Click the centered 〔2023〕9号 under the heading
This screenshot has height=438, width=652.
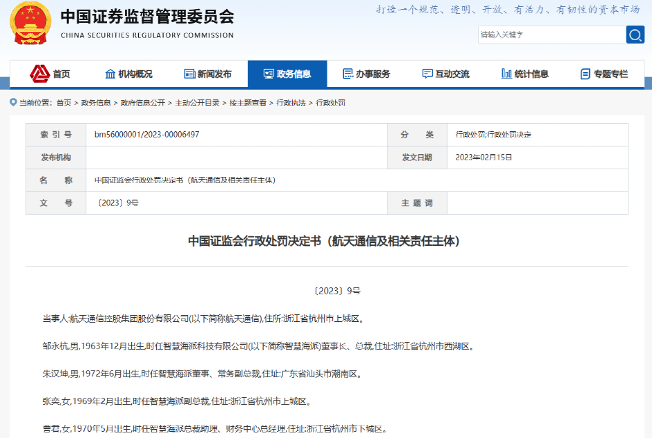[336, 291]
